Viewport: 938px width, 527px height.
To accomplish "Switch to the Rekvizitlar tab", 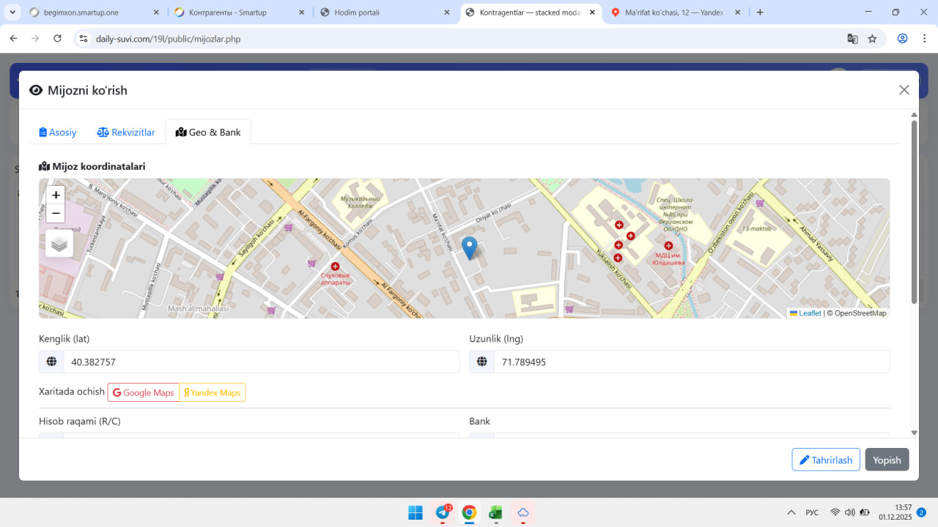I will coord(126,132).
